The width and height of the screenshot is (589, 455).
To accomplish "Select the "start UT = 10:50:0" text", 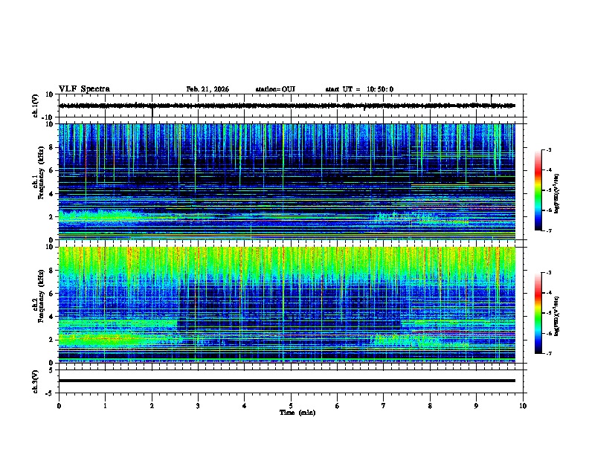I will pyautogui.click(x=359, y=89).
